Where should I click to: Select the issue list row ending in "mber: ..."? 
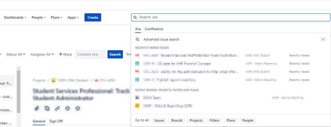tap(7, 123)
